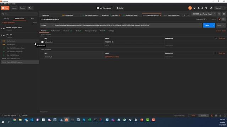Click the Runner button

tap(22, 8)
